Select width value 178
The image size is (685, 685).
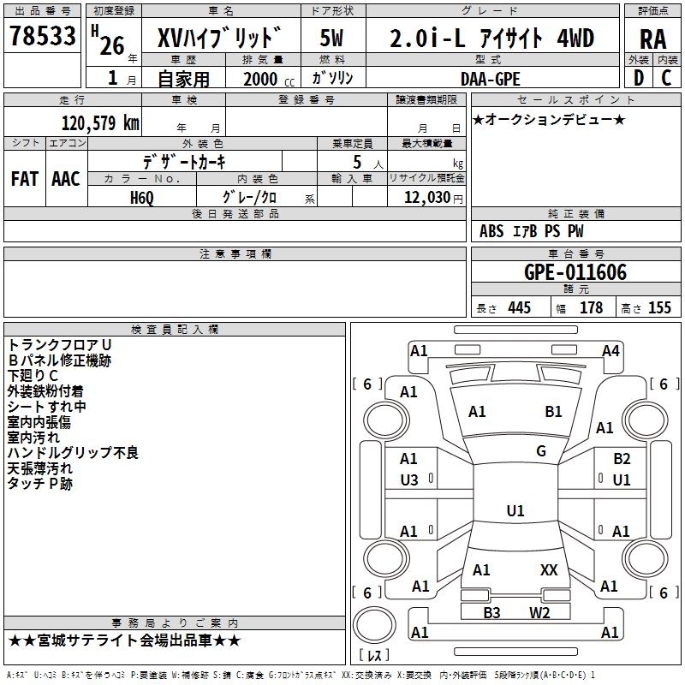click(592, 307)
